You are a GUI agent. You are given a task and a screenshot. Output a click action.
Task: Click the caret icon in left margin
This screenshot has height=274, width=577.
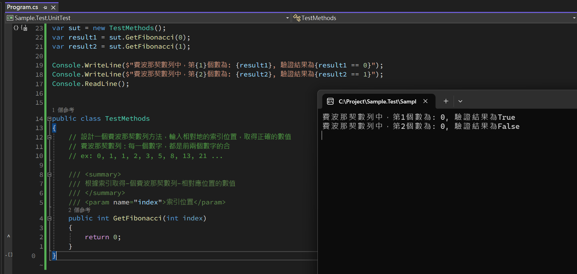pos(9,236)
